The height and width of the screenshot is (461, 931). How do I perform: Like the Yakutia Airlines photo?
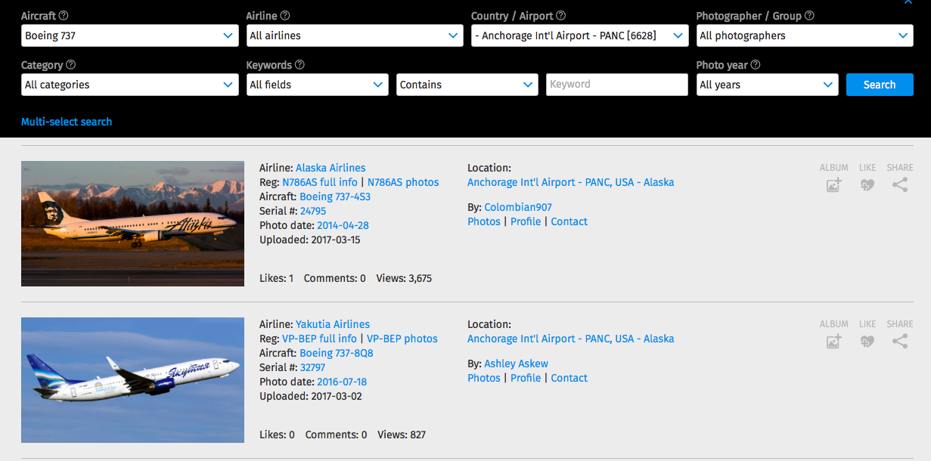[x=867, y=342]
